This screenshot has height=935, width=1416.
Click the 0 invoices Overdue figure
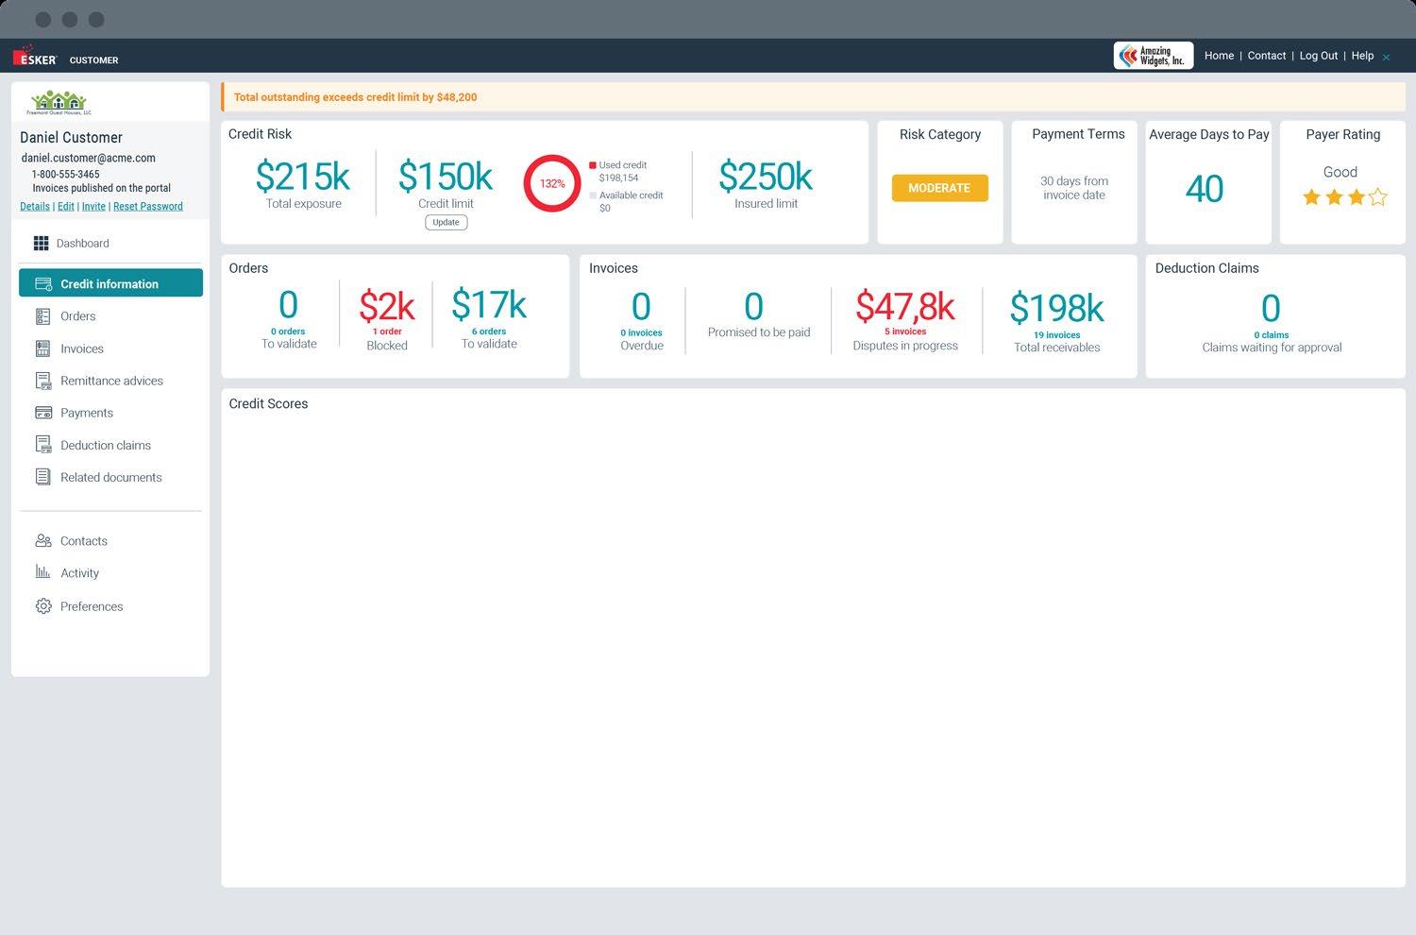pos(641,307)
